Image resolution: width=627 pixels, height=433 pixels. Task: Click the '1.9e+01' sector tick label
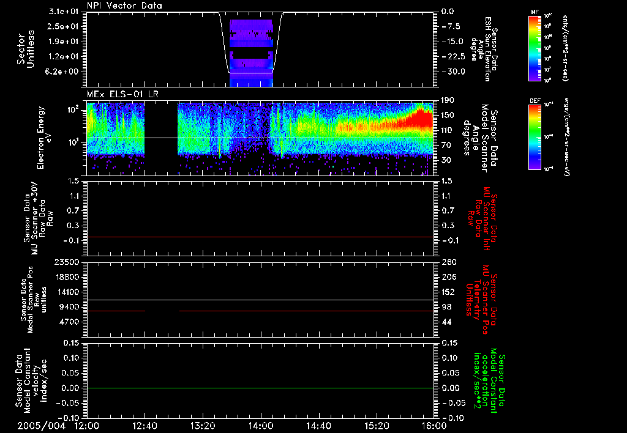[x=63, y=42]
